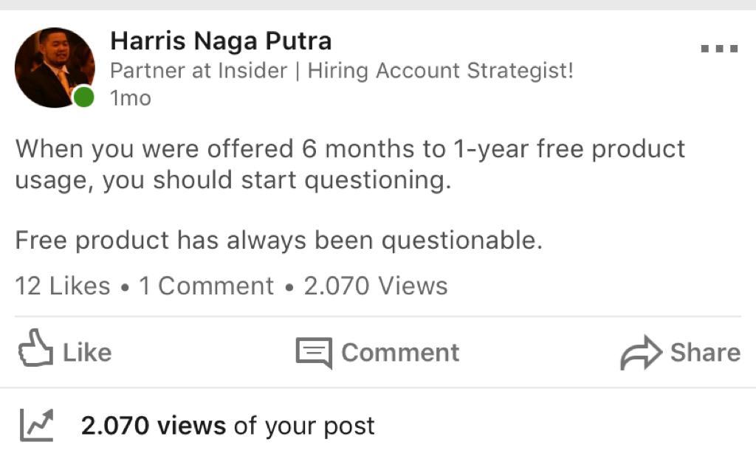The width and height of the screenshot is (756, 459).
Task: Click the headline "Partner at Insider"
Action: coord(198,71)
